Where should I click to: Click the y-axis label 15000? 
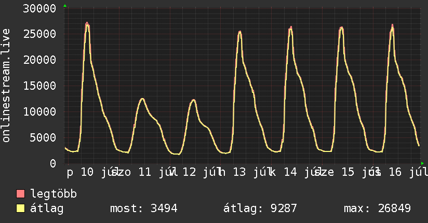coord(39,86)
